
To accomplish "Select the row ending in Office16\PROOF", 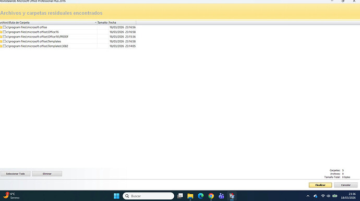I will point(37,37).
